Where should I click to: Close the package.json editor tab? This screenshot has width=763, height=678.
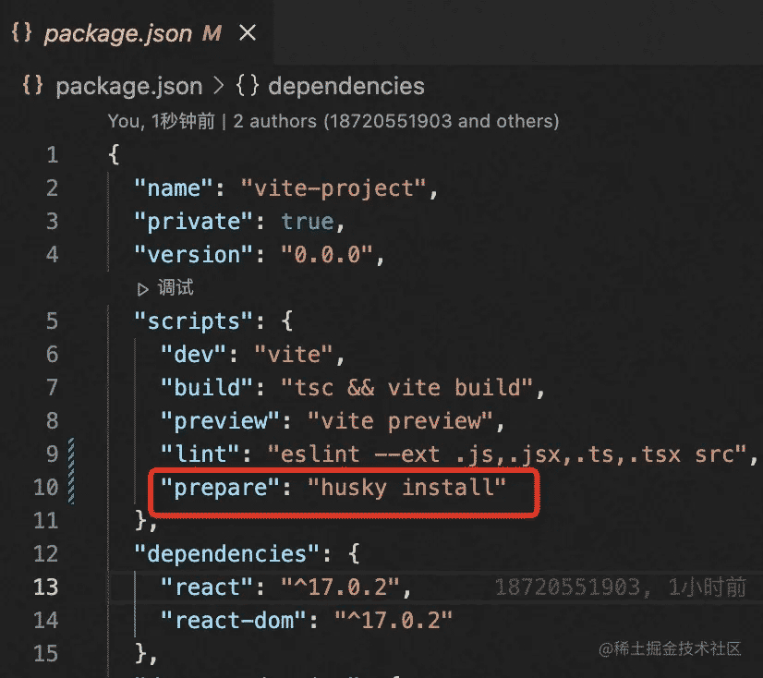[x=248, y=33]
